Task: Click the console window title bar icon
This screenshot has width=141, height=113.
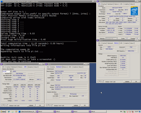Action: [x=2, y=2]
